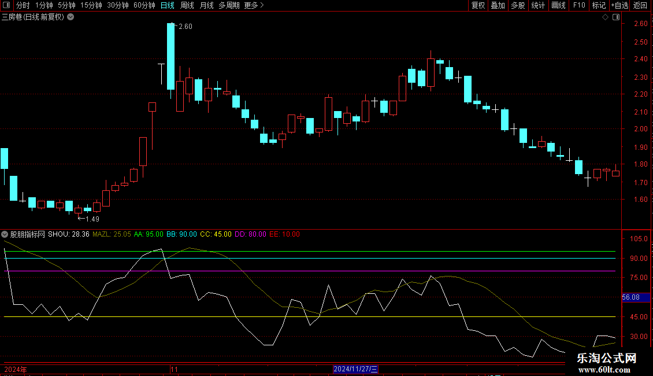Viewport: 653px width, 376px height.
Task: Open 多周期 multi-period view
Action: coord(229,5)
